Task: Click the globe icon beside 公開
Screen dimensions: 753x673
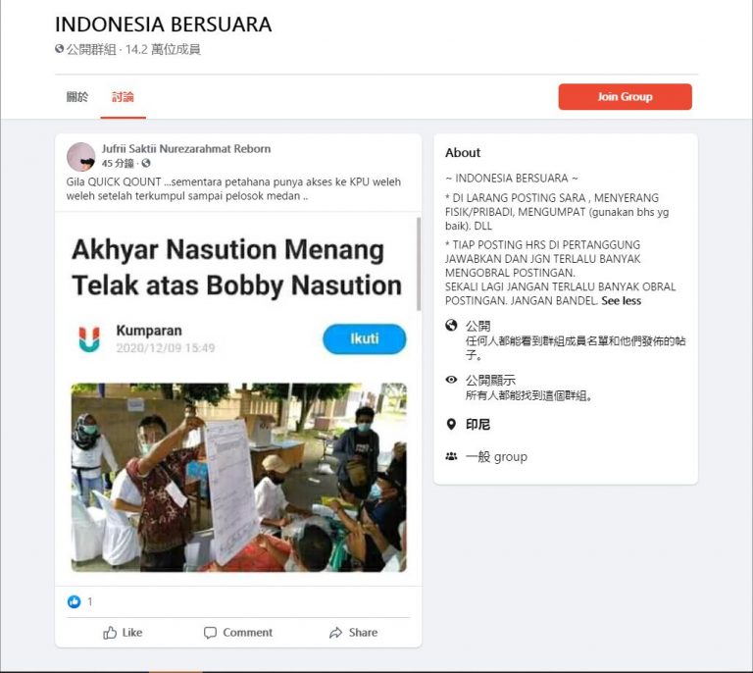Action: coord(451,325)
